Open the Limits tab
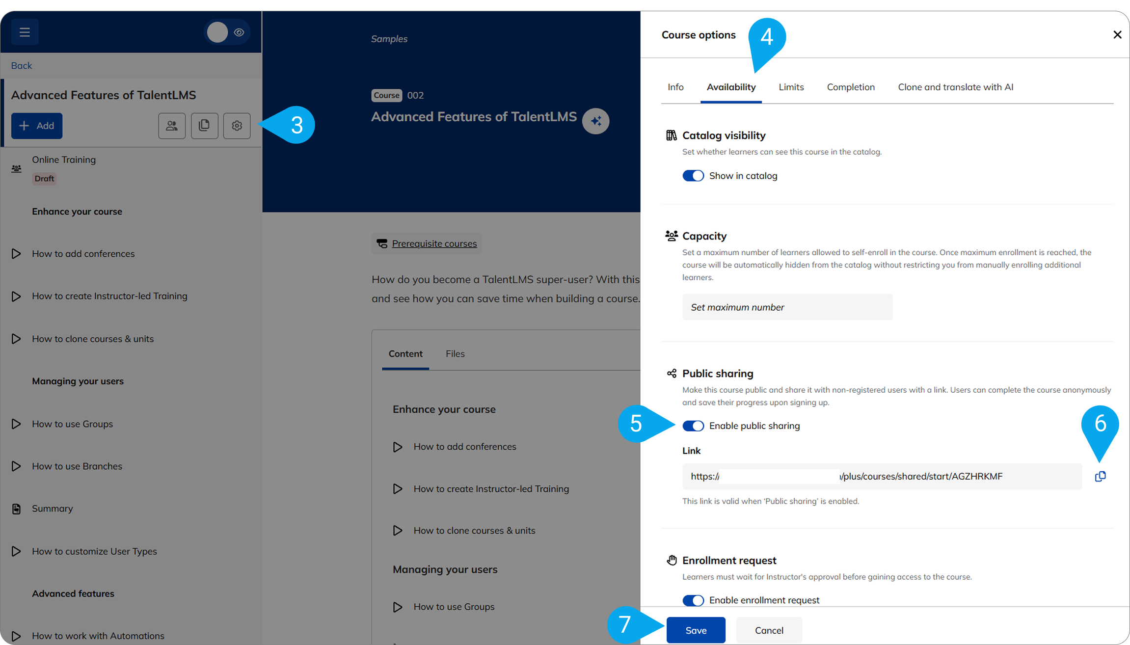 (791, 87)
